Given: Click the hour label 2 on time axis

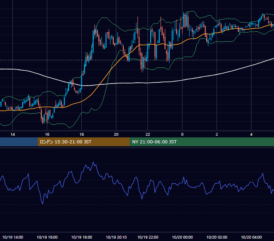Looking at the screenshot, I should (217, 135).
